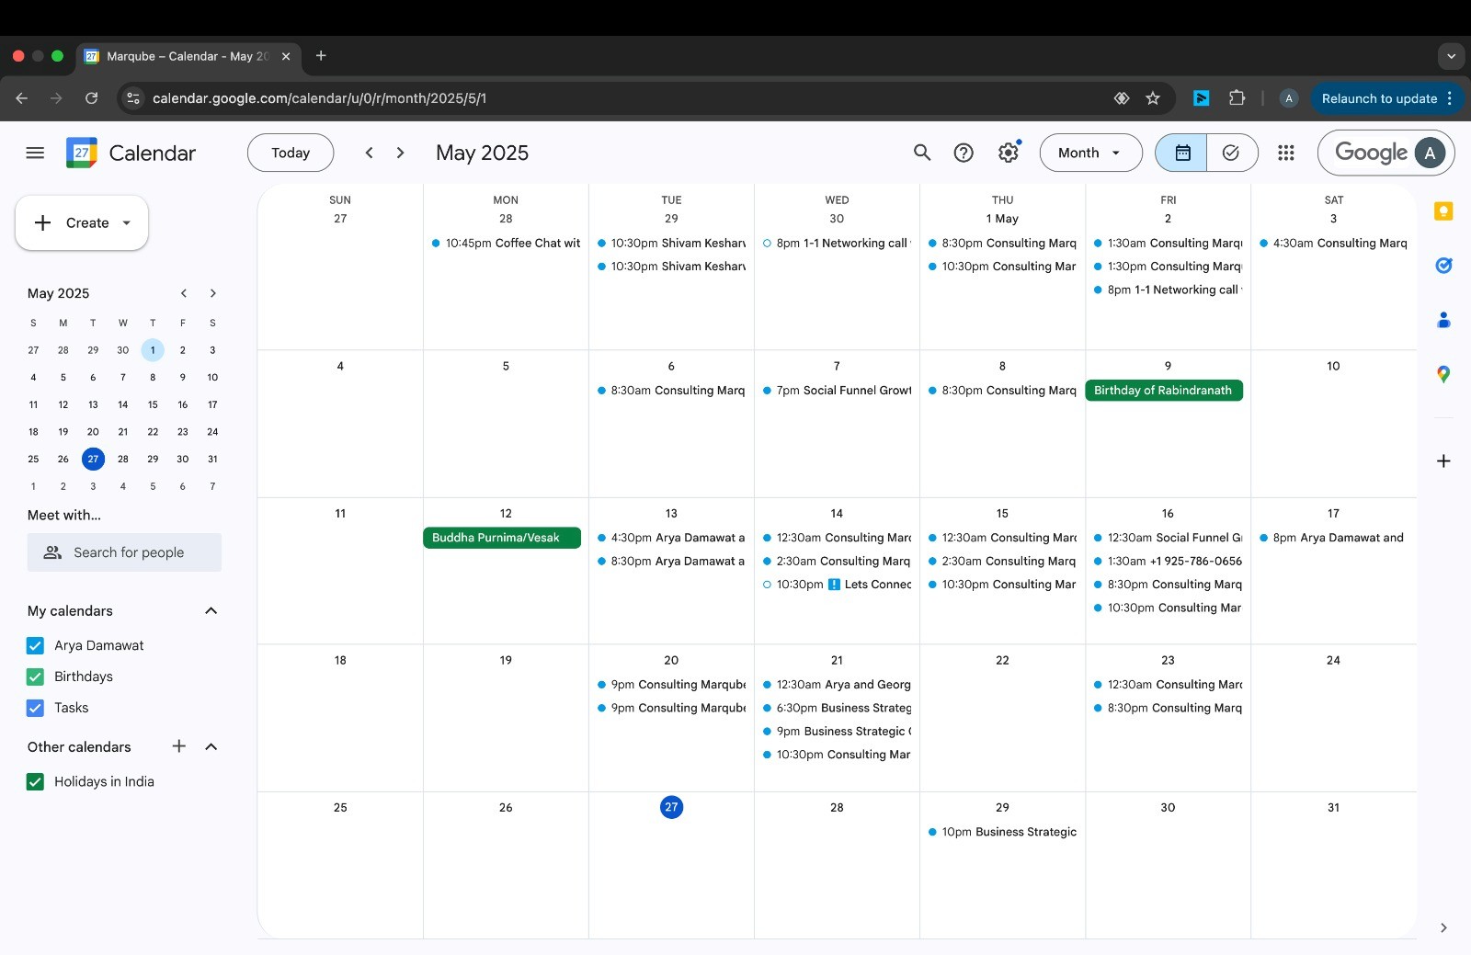Go back in browser history
The width and height of the screenshot is (1471, 955).
pyautogui.click(x=22, y=98)
